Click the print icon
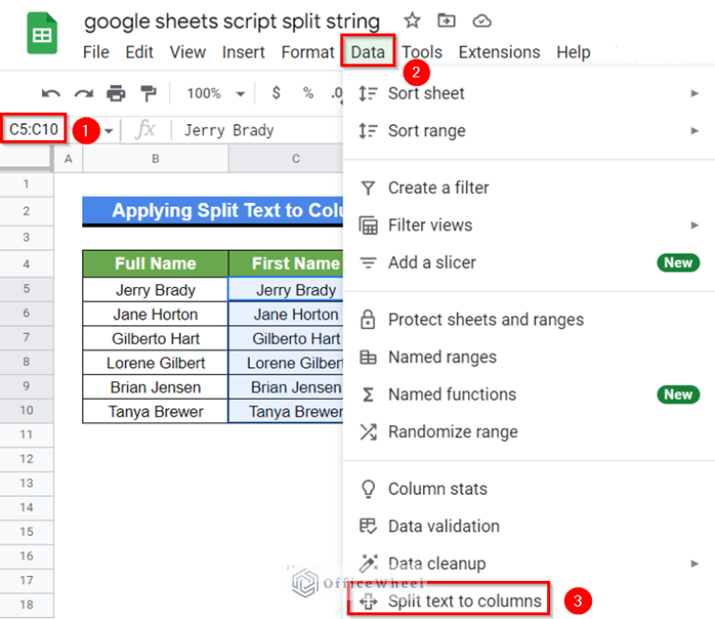 [x=116, y=93]
